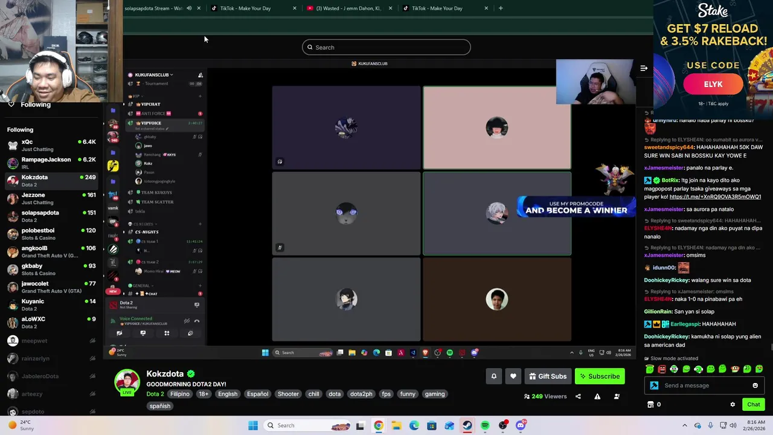The width and height of the screenshot is (773, 435).
Task: Expand the system tray hidden icons chevron
Action: point(685,425)
